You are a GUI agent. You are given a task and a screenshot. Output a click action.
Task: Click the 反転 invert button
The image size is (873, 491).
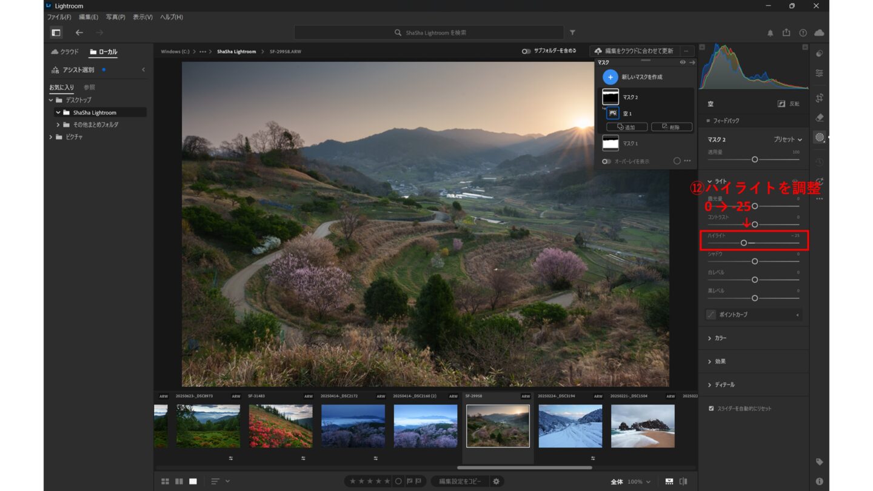coord(789,104)
